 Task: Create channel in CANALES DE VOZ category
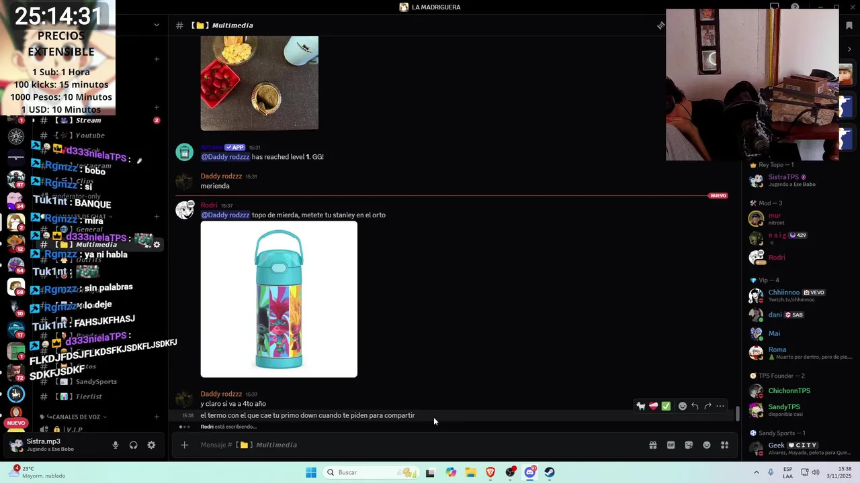[157, 417]
